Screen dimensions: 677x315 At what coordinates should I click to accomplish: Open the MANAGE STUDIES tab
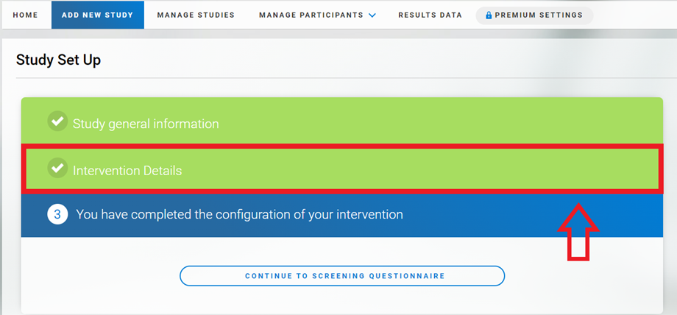click(196, 15)
